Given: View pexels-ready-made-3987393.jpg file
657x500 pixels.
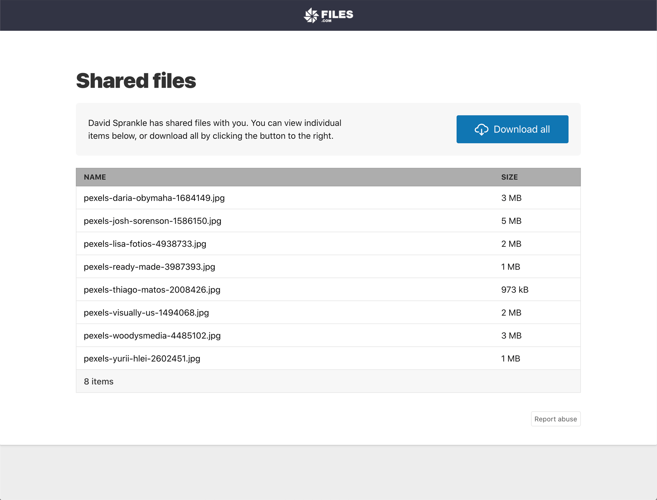Looking at the screenshot, I should tap(149, 267).
